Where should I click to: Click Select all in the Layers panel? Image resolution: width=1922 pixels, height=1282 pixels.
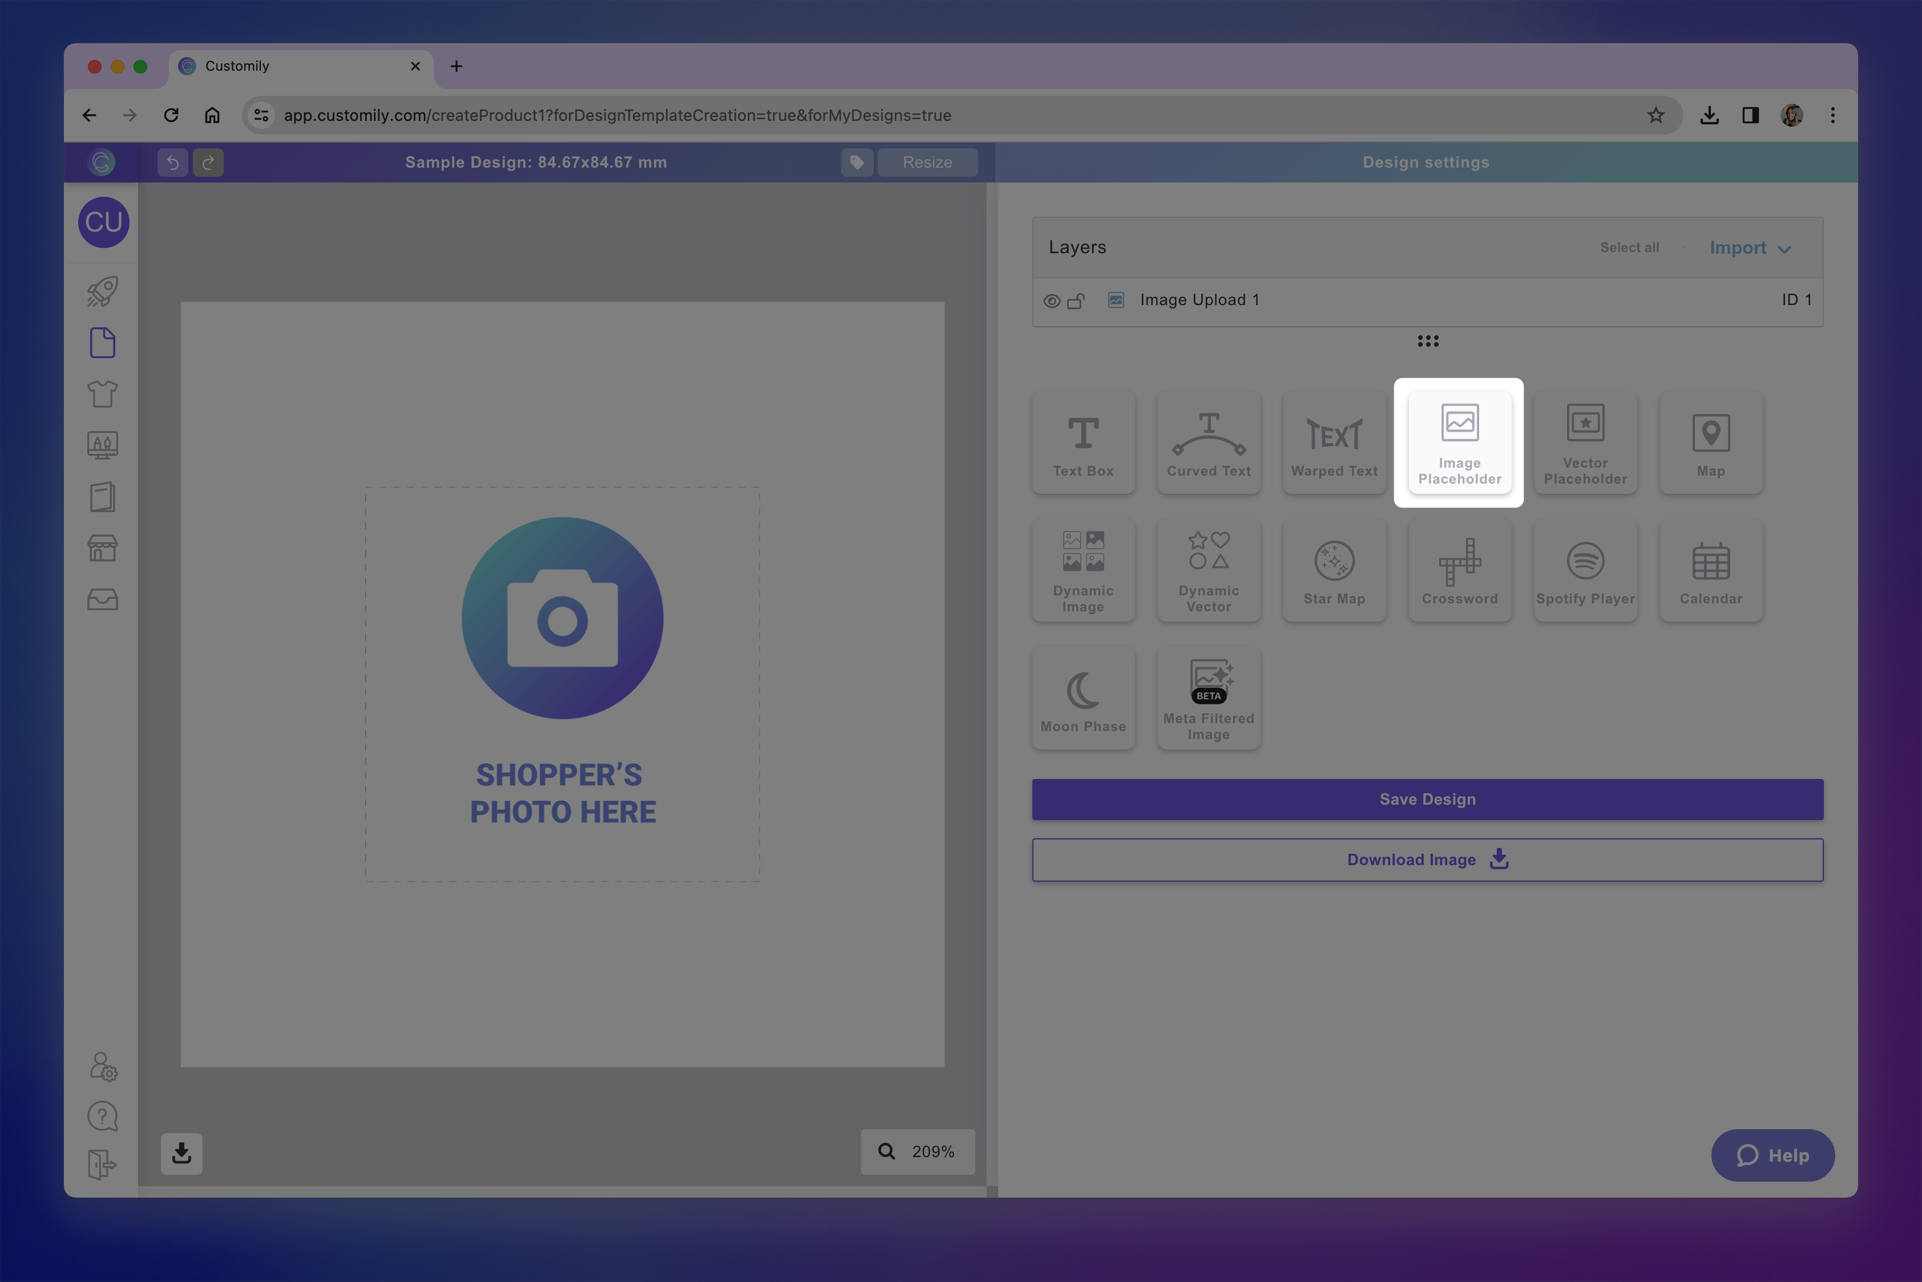click(x=1629, y=247)
